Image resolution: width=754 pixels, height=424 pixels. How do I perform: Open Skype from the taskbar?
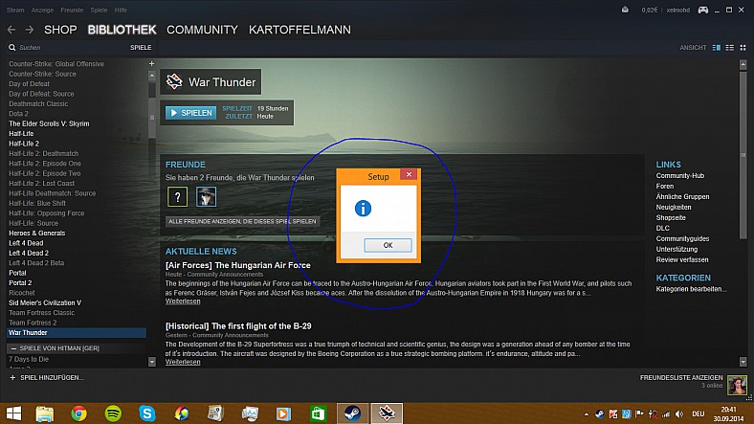[x=147, y=413]
